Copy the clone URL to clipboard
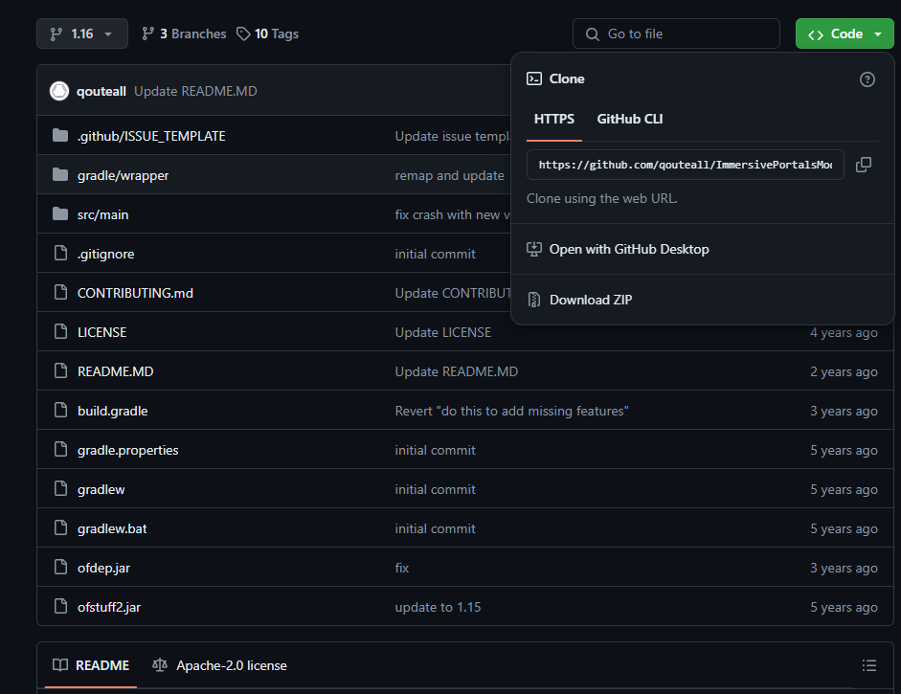Screen dimensions: 901x694 coord(863,165)
